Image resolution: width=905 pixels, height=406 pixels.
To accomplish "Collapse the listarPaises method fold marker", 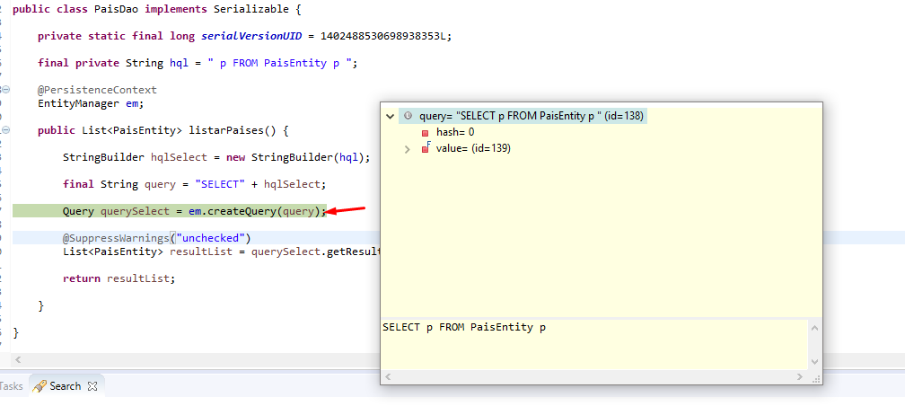I will click(x=5, y=130).
